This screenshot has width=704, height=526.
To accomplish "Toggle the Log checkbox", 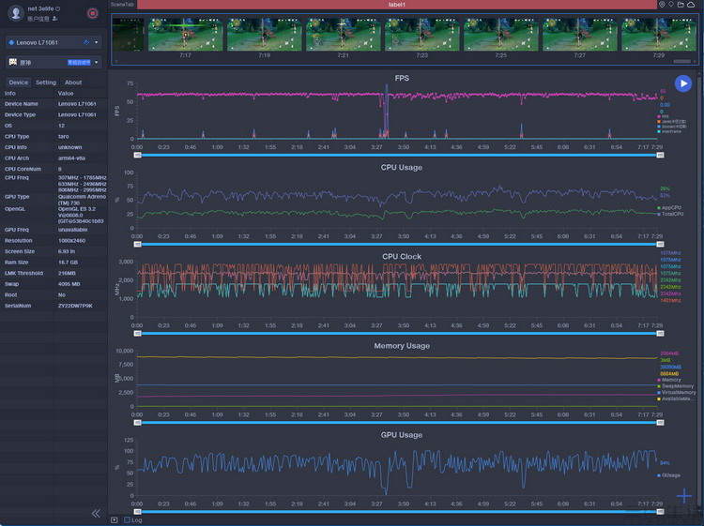I will pyautogui.click(x=127, y=520).
